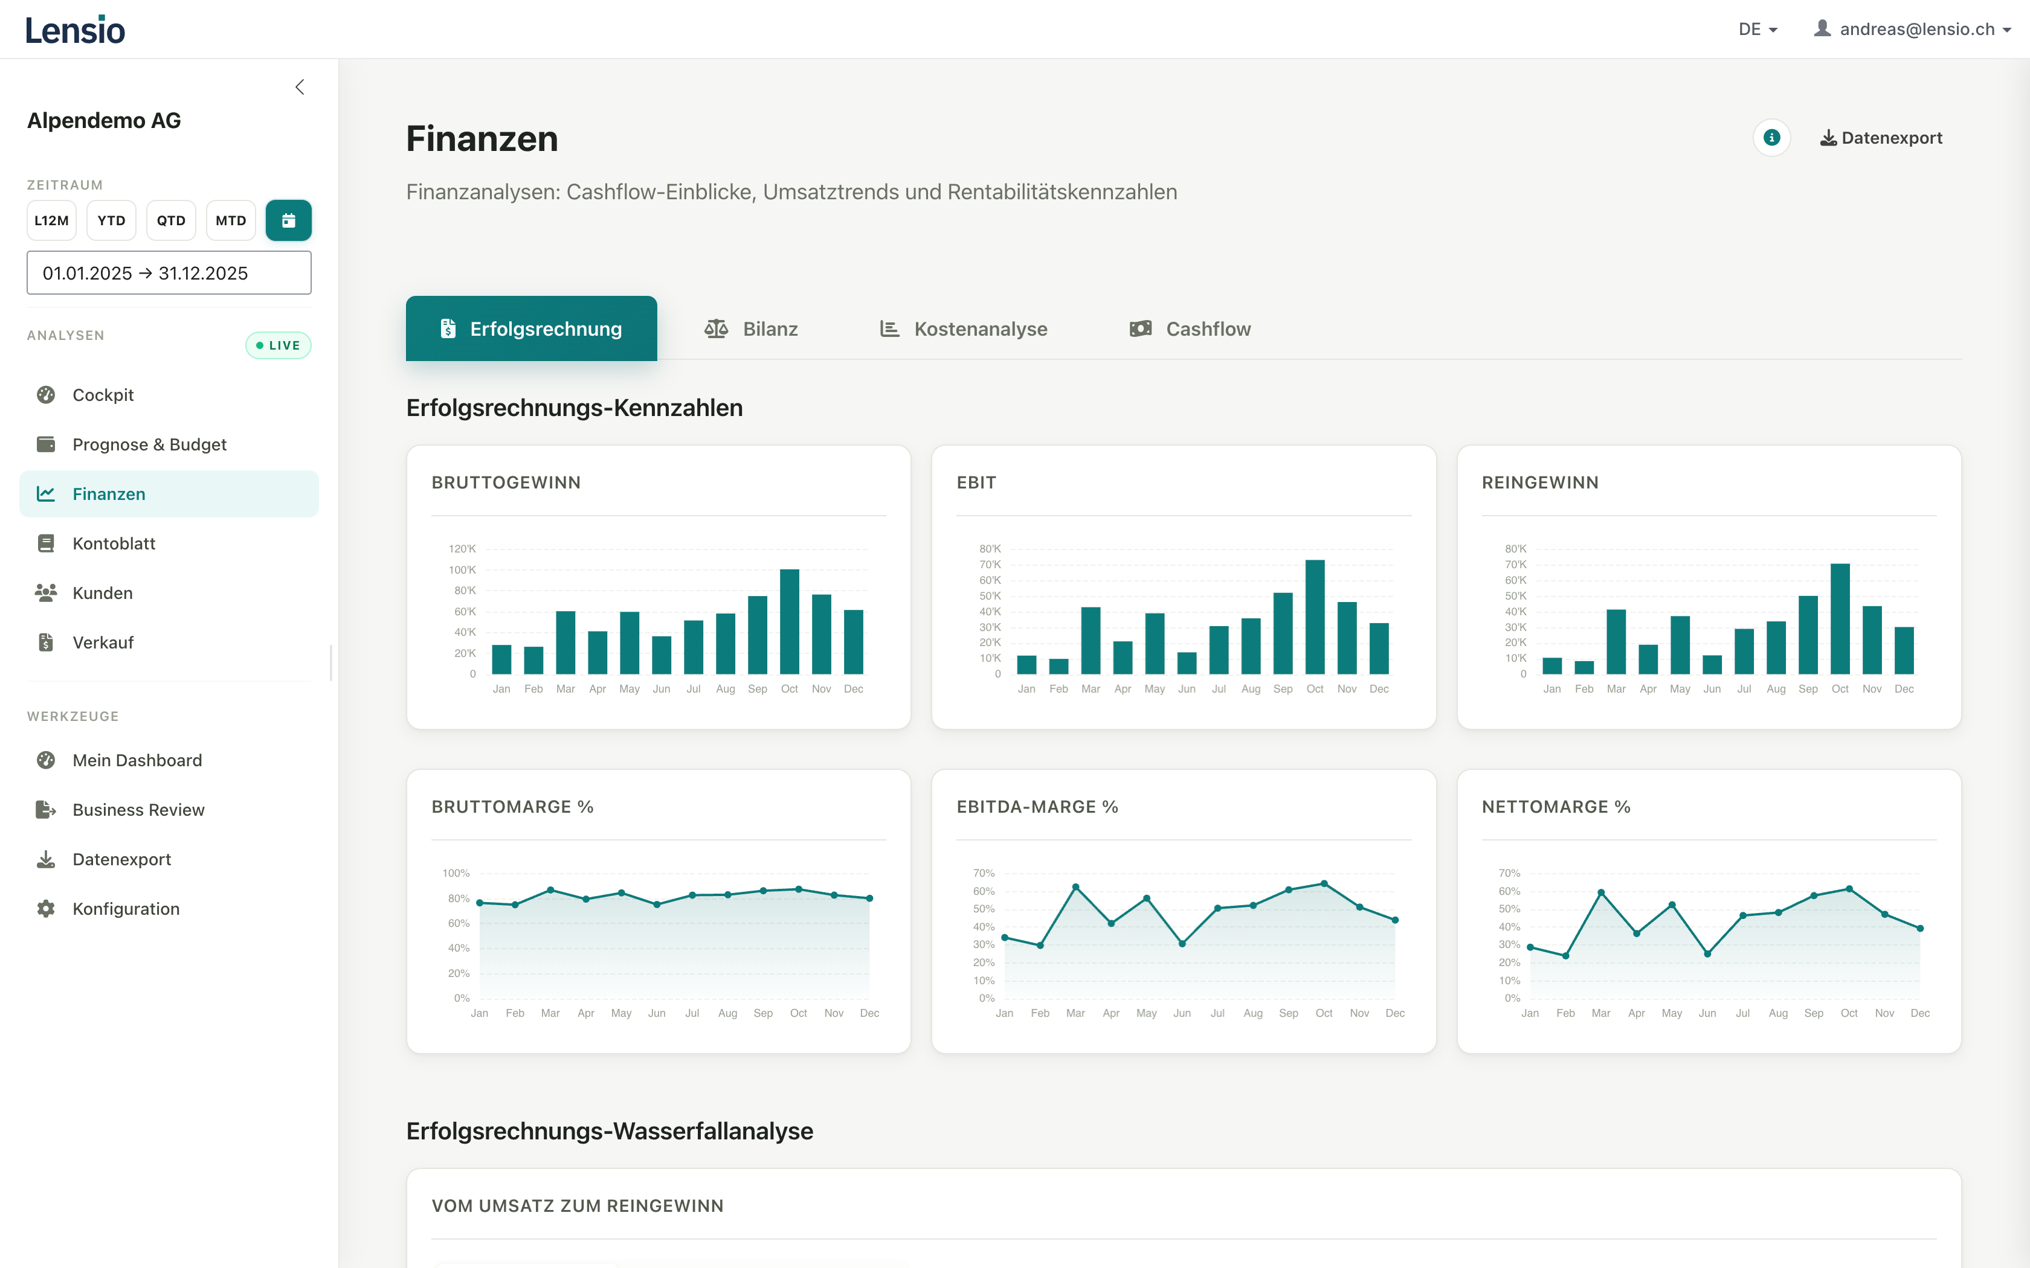The width and height of the screenshot is (2030, 1268).
Task: Collapse the sidebar with the chevron
Action: tap(300, 86)
